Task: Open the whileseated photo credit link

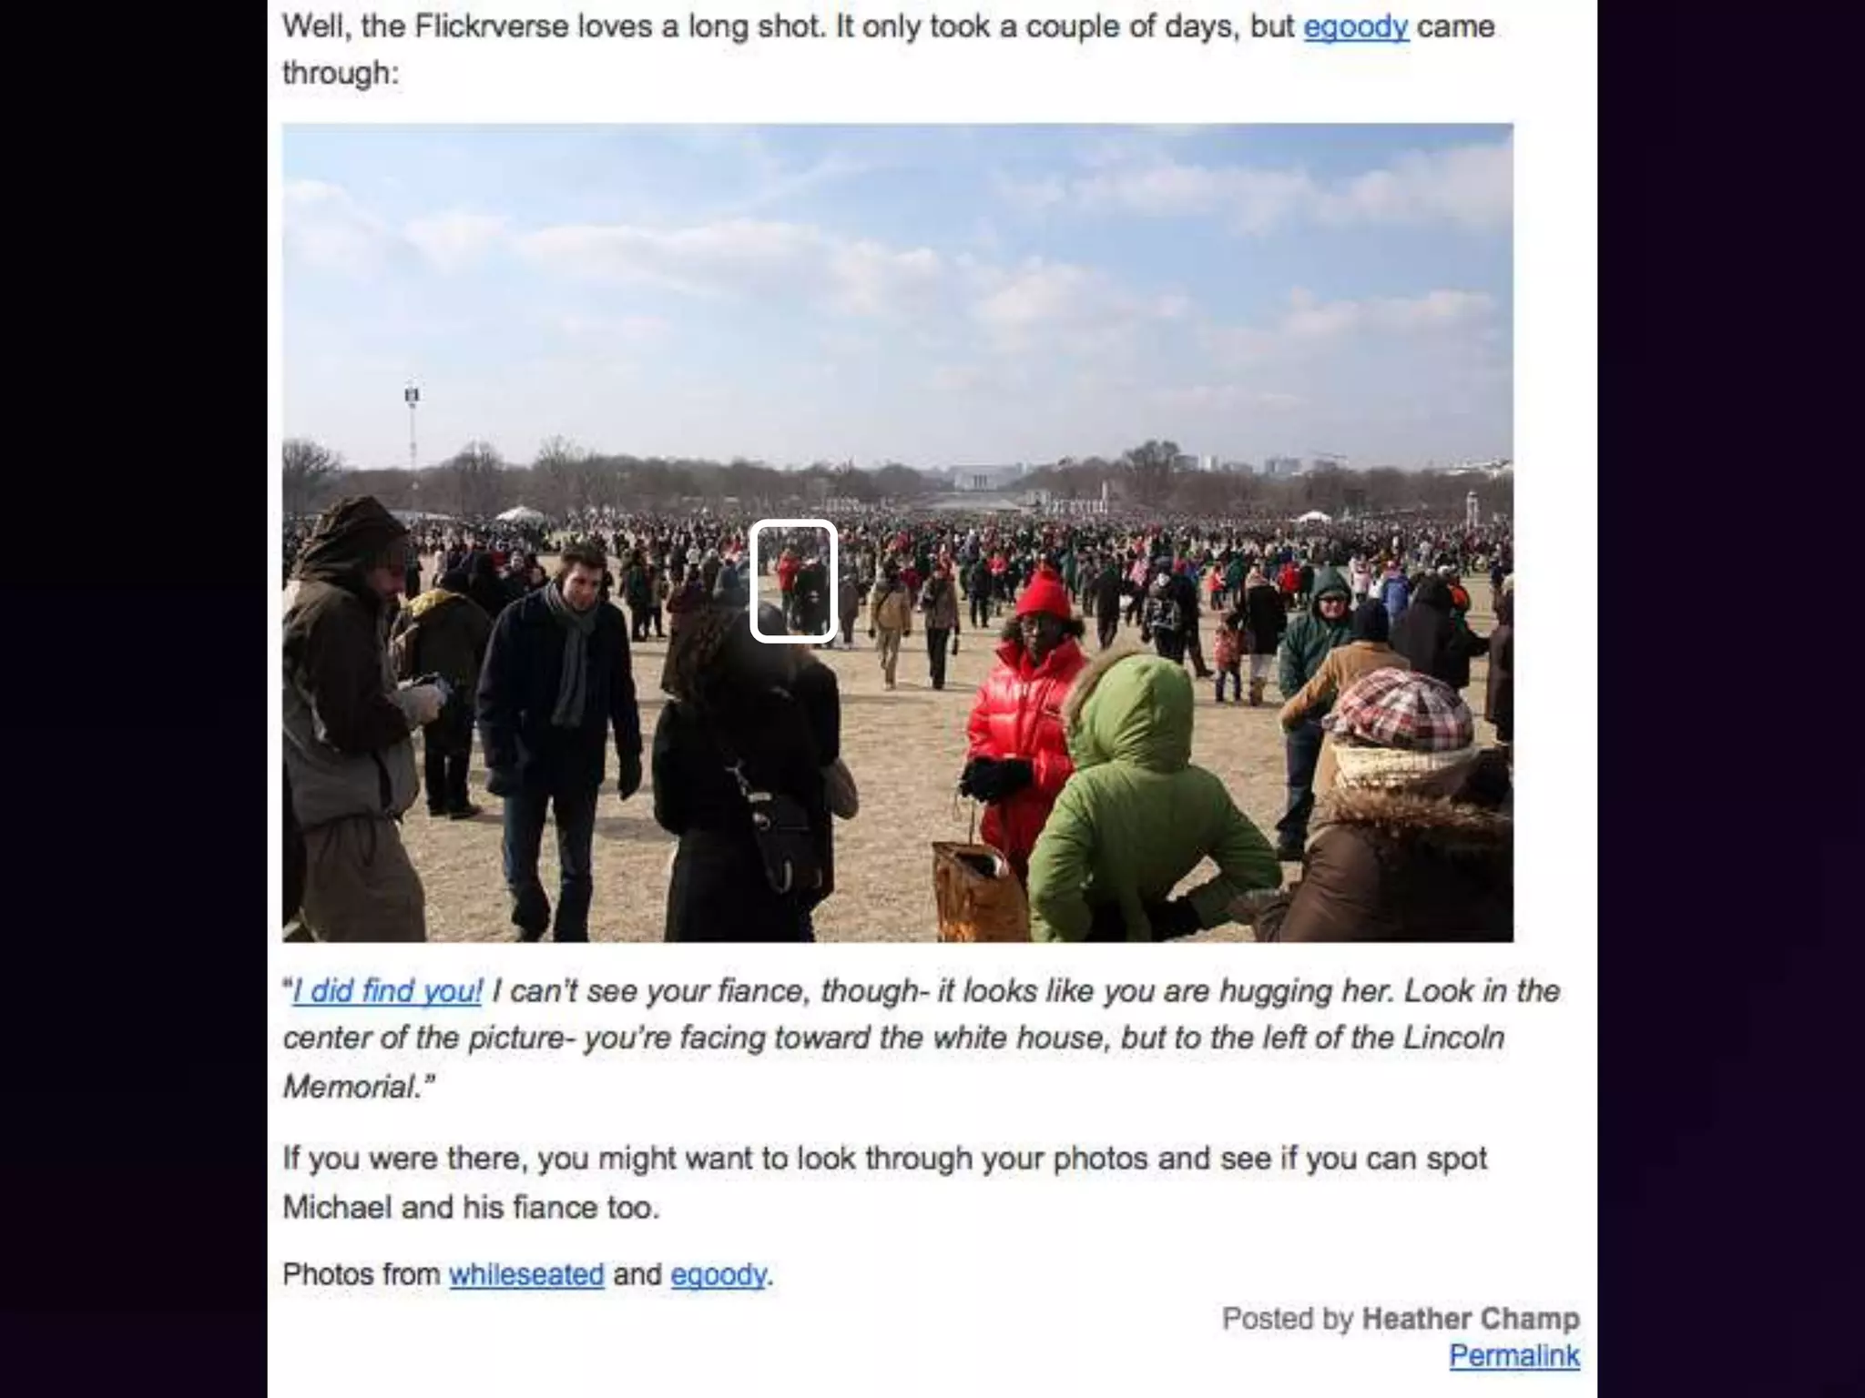Action: [x=526, y=1274]
